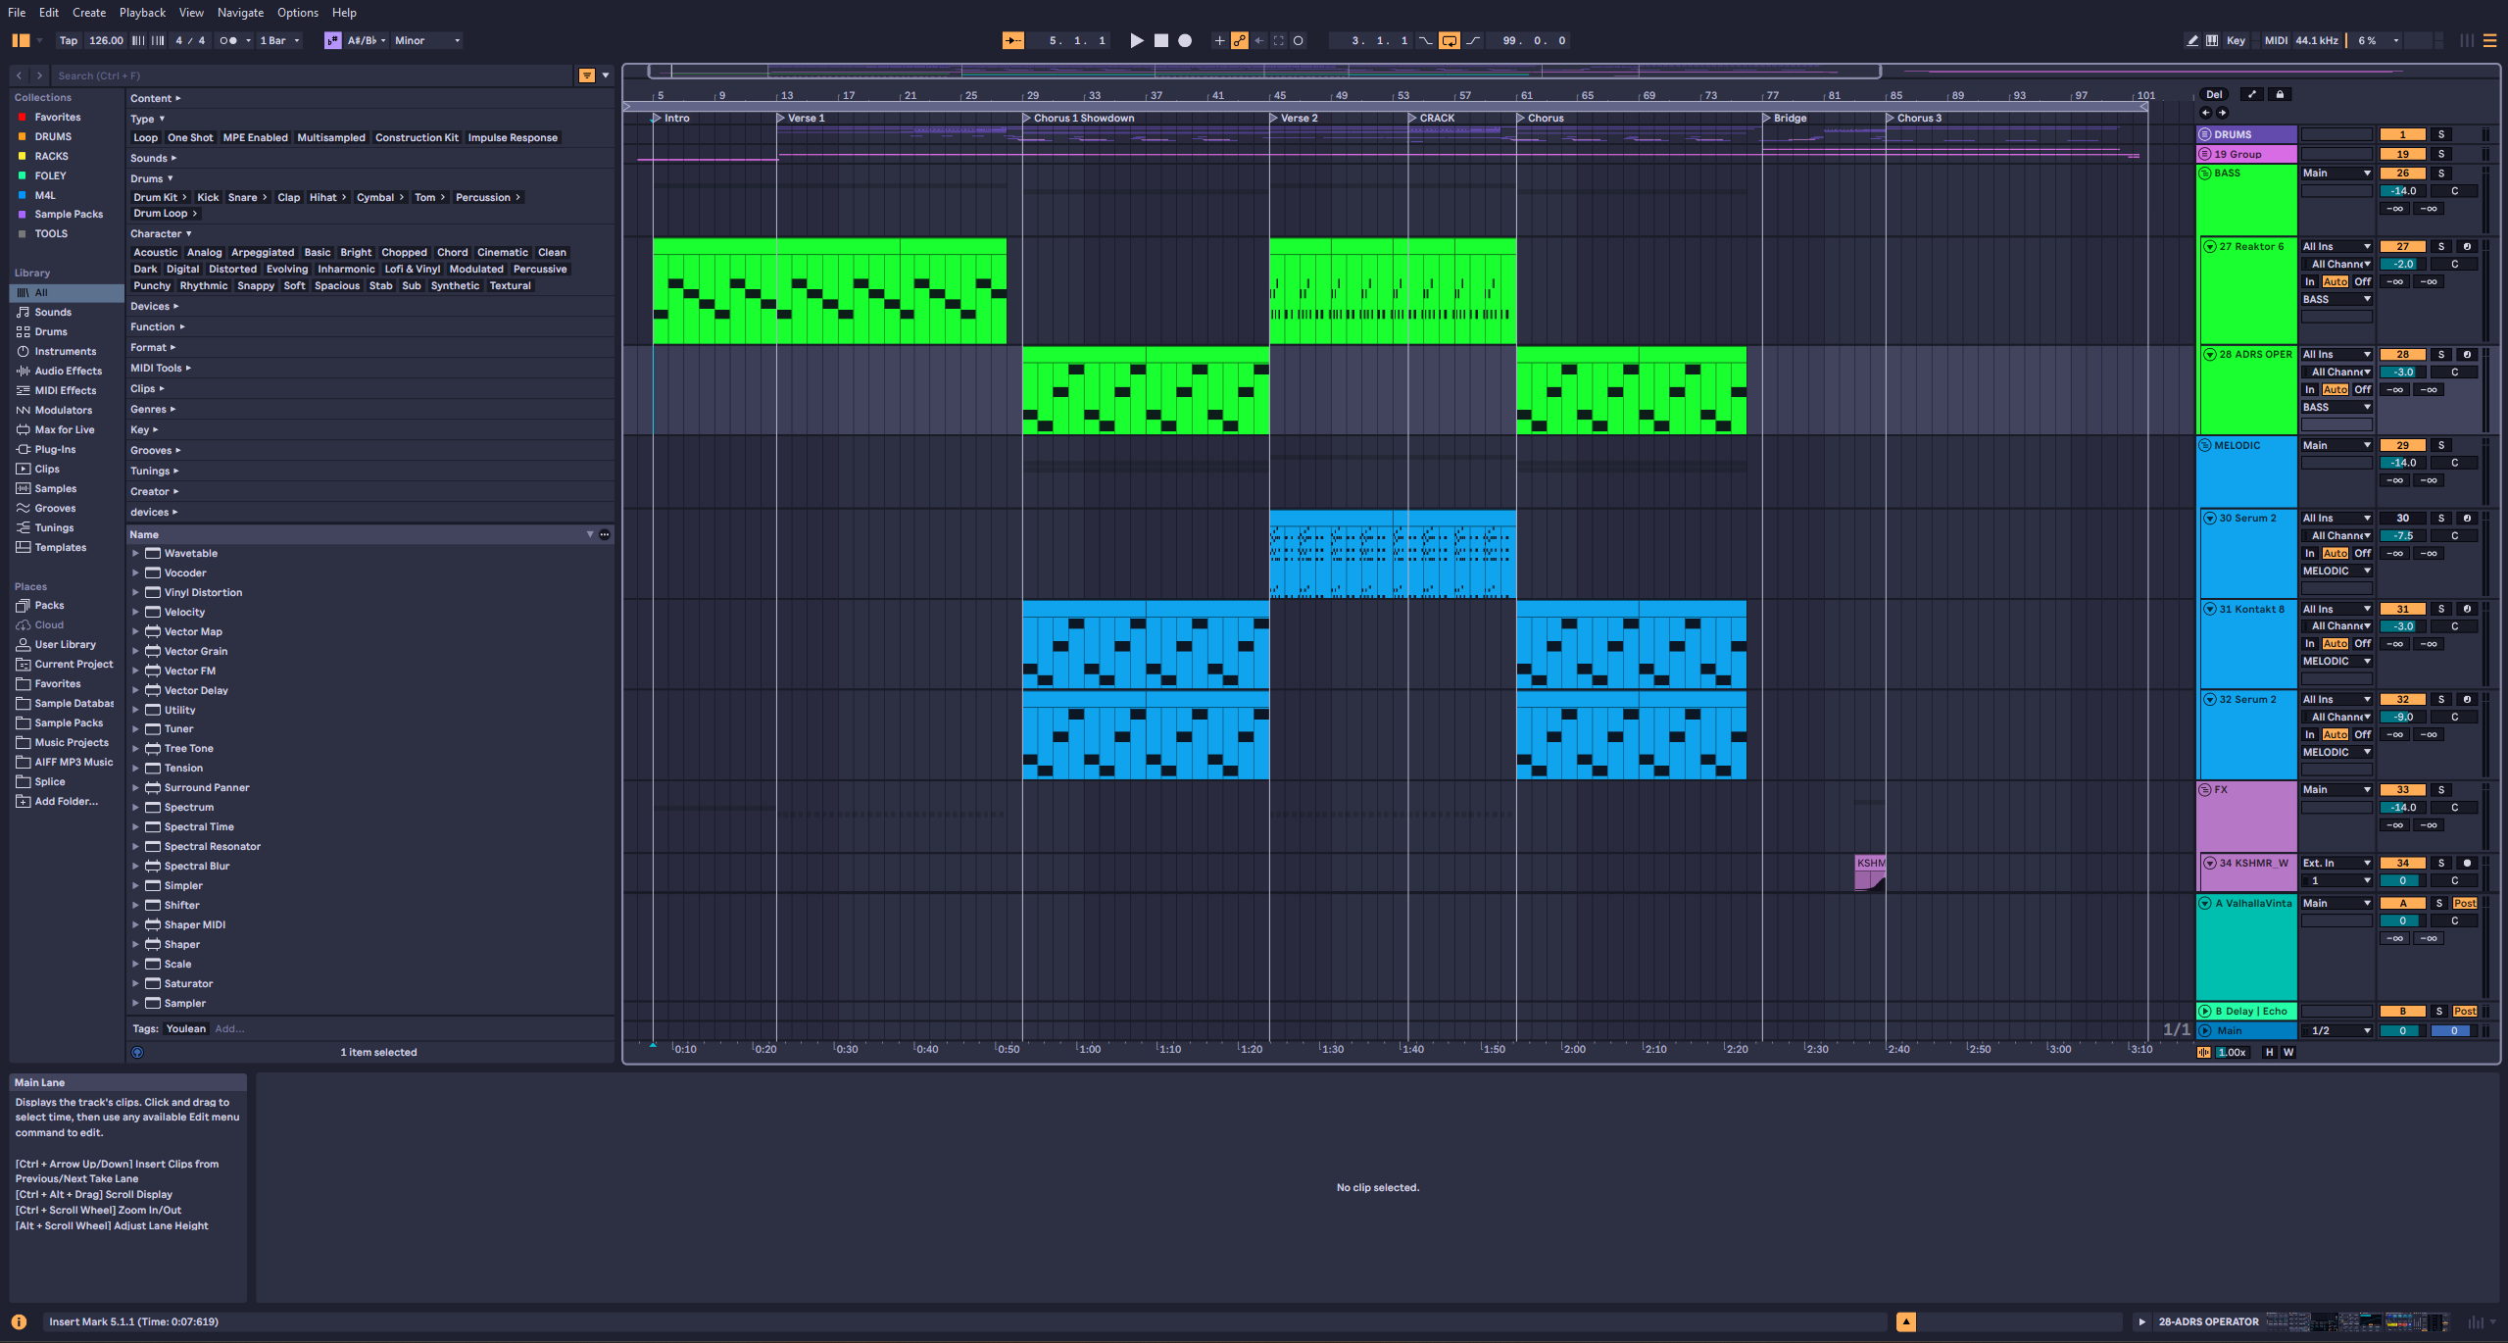
Task: Click the Del button above the track headers
Action: click(x=2214, y=94)
